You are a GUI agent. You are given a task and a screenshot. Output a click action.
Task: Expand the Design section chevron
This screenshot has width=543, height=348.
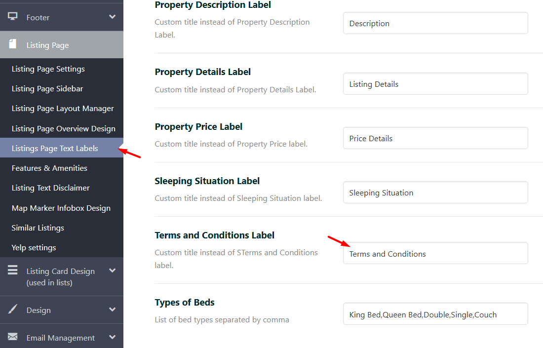pyautogui.click(x=112, y=309)
